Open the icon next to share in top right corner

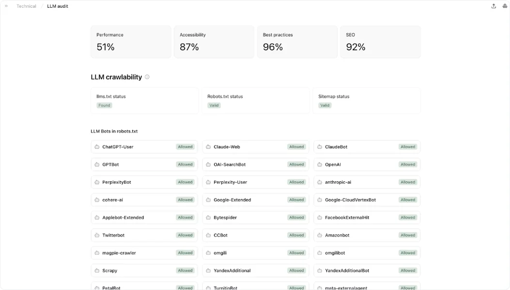tap(505, 6)
